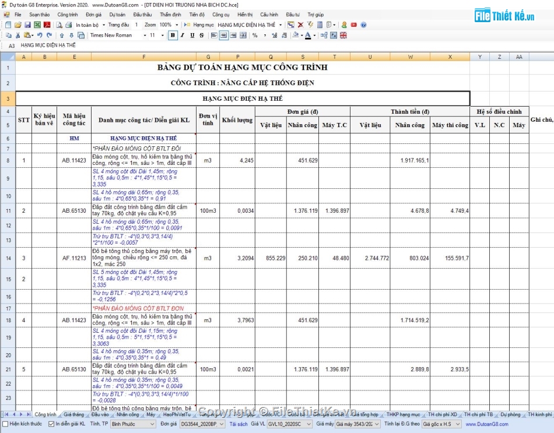Open the font size 11 dropdown
The image size is (554, 433).
click(163, 36)
